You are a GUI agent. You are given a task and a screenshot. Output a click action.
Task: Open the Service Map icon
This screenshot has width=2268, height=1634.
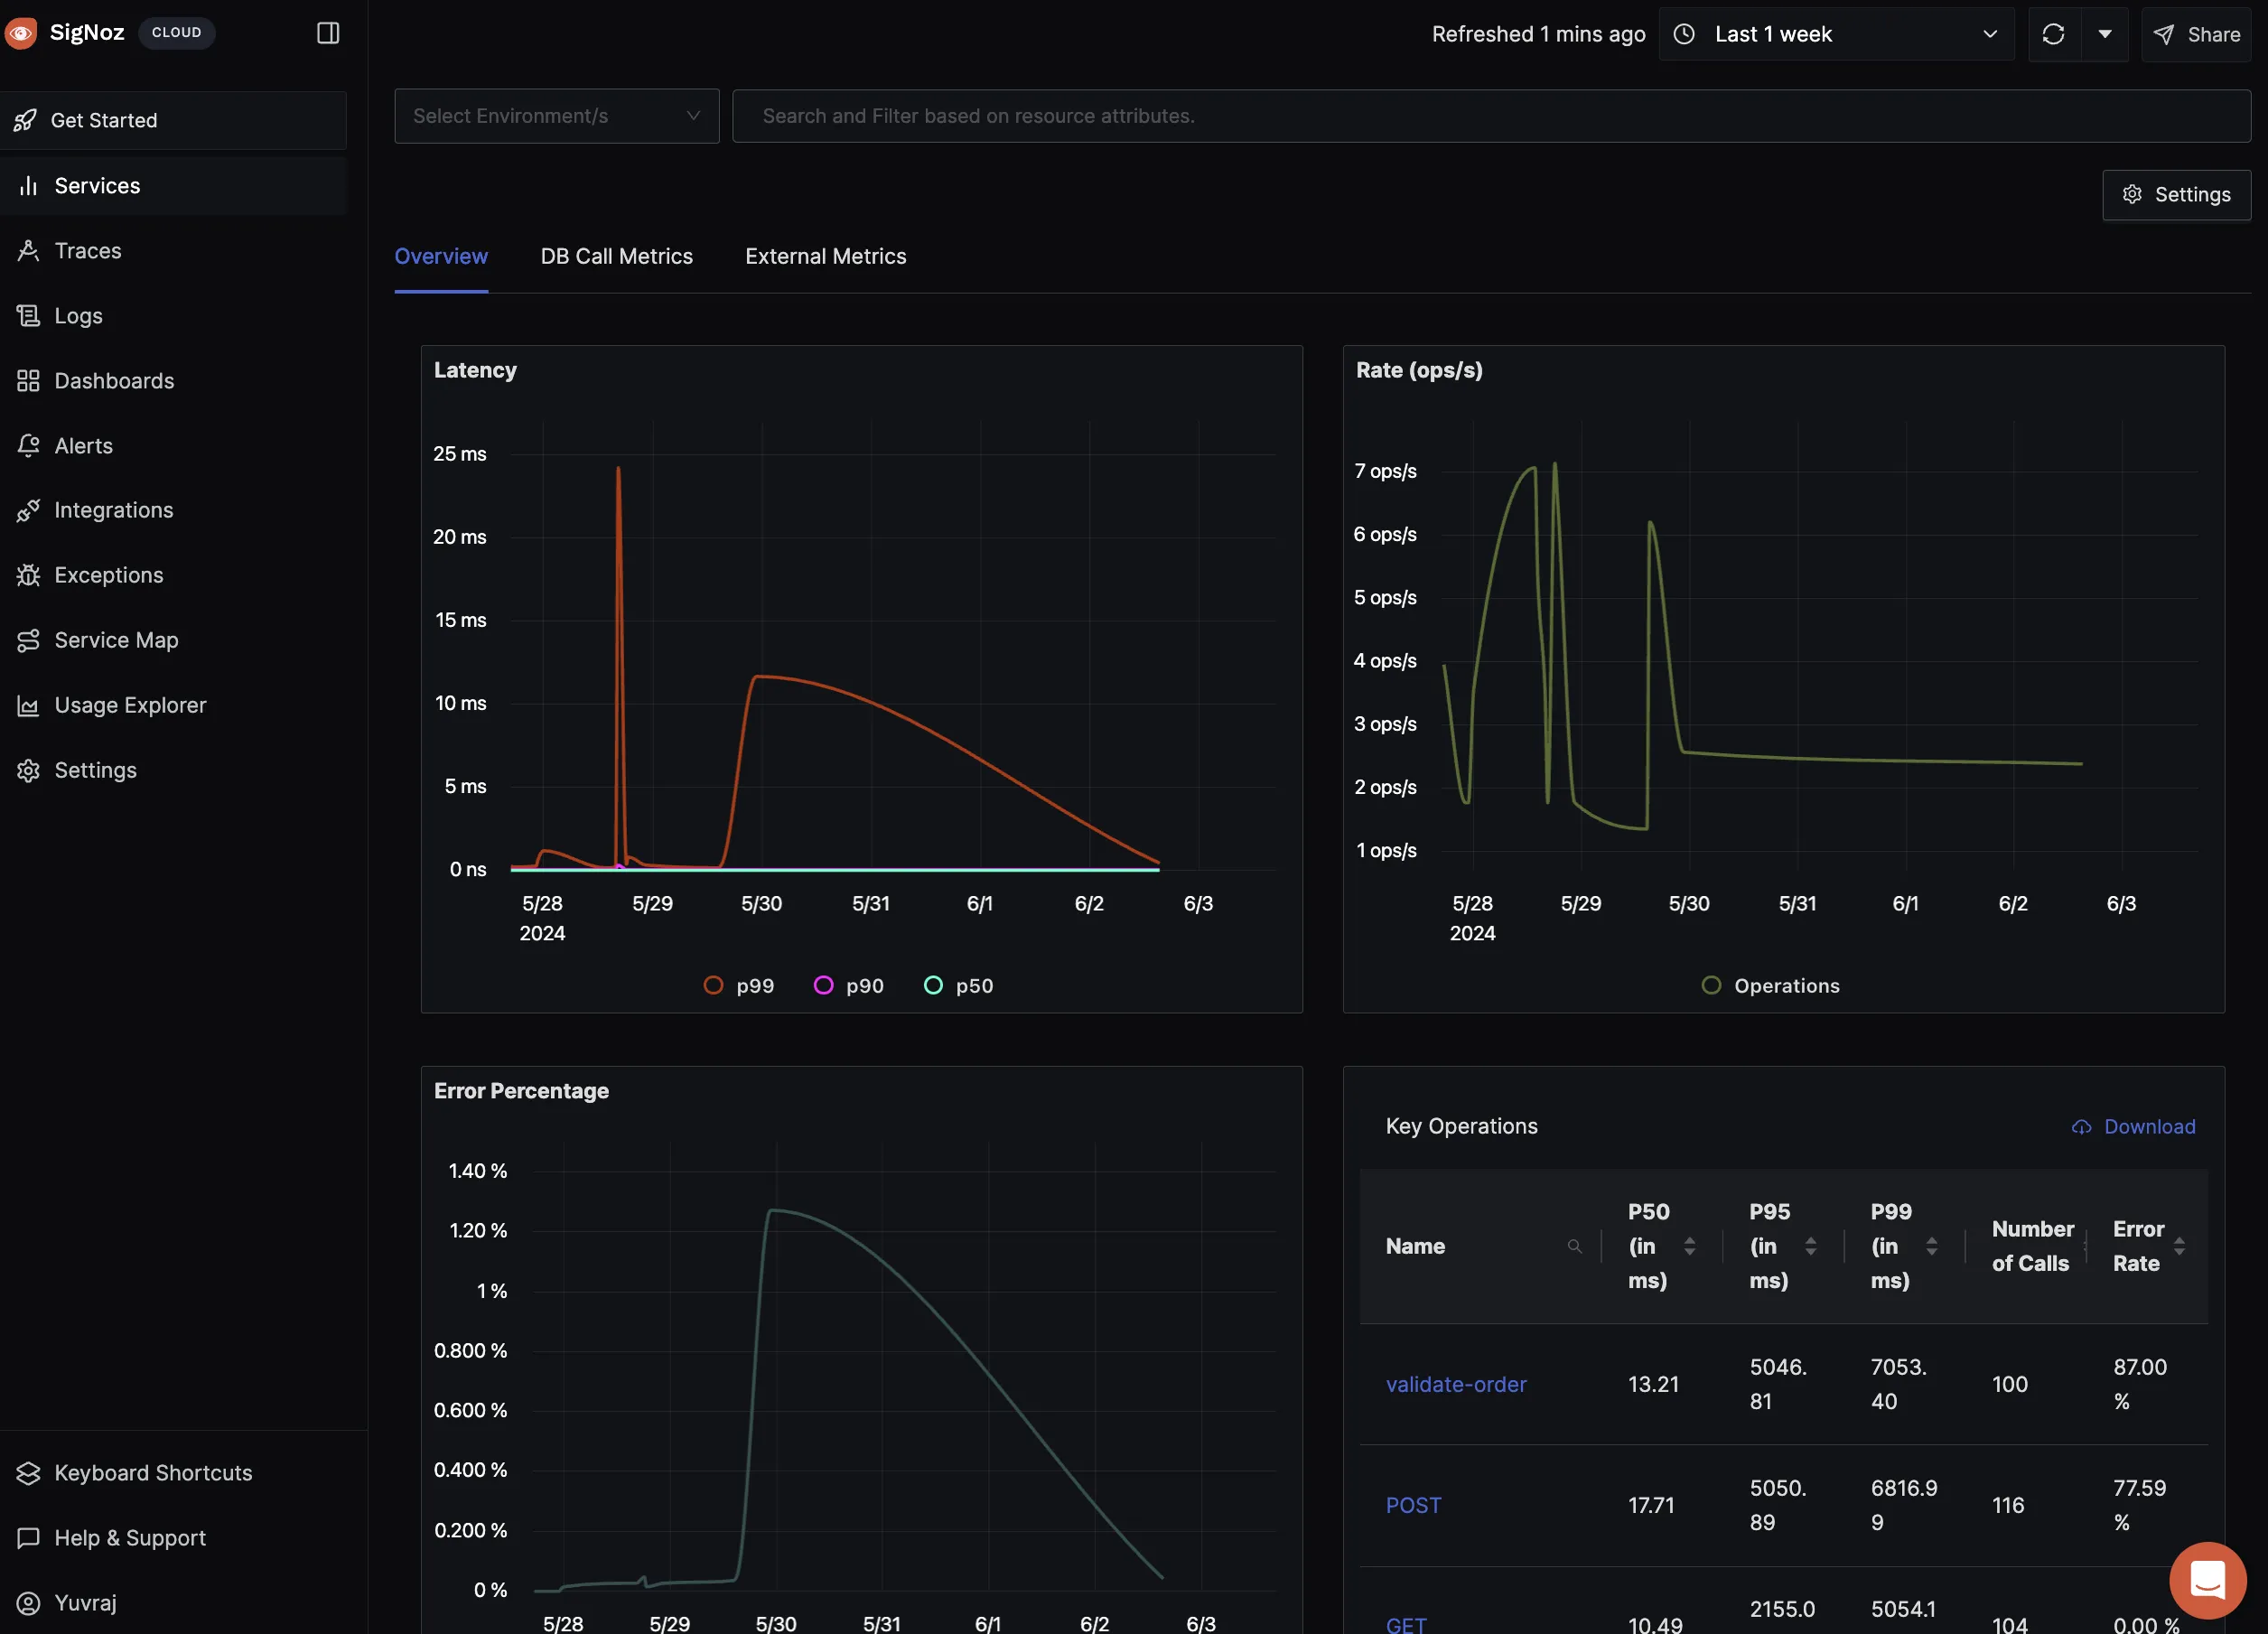(x=28, y=640)
